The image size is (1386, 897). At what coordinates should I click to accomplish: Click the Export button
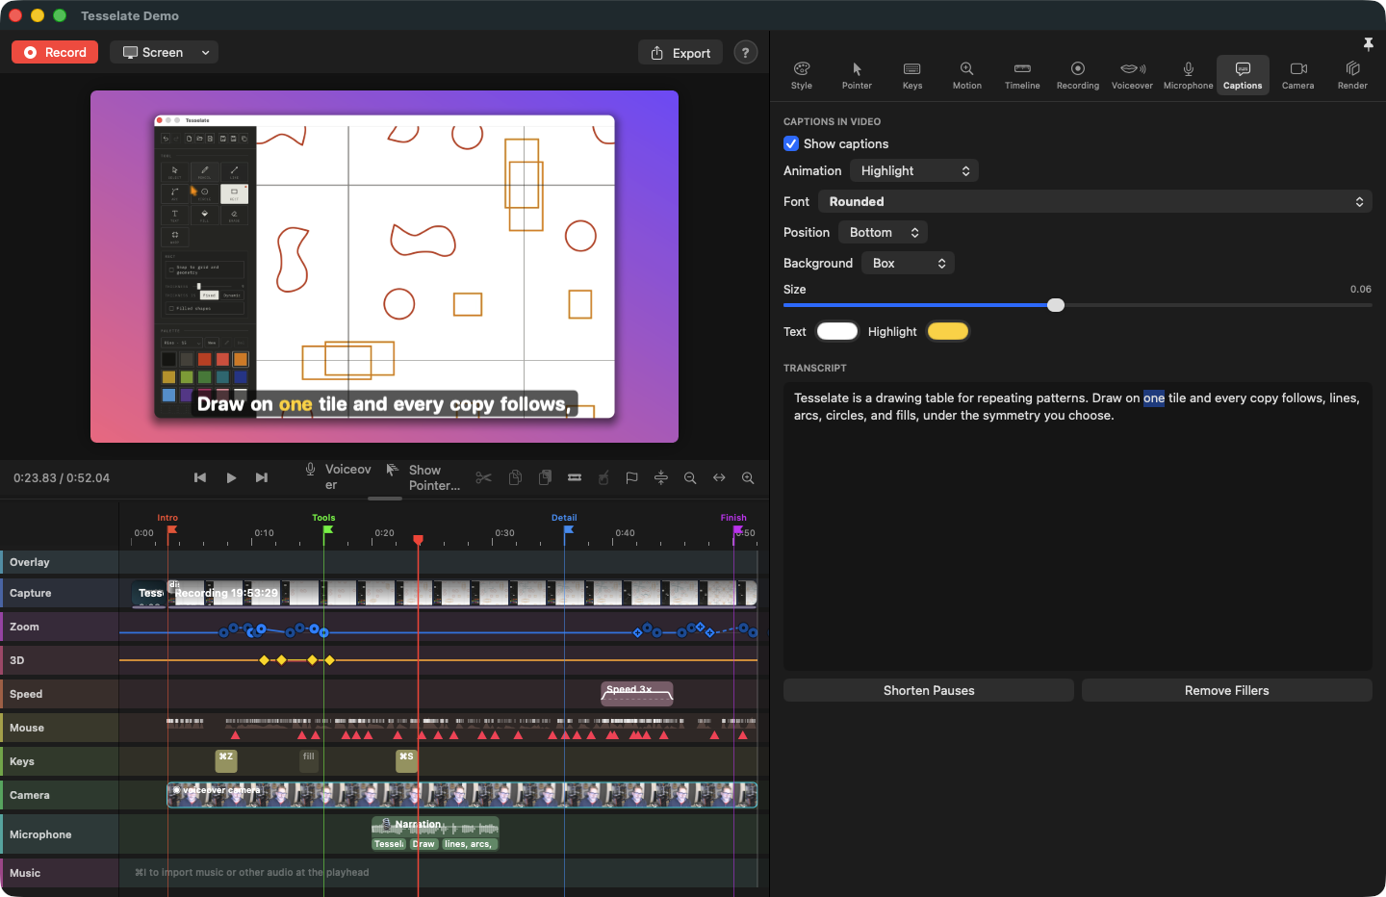(680, 53)
